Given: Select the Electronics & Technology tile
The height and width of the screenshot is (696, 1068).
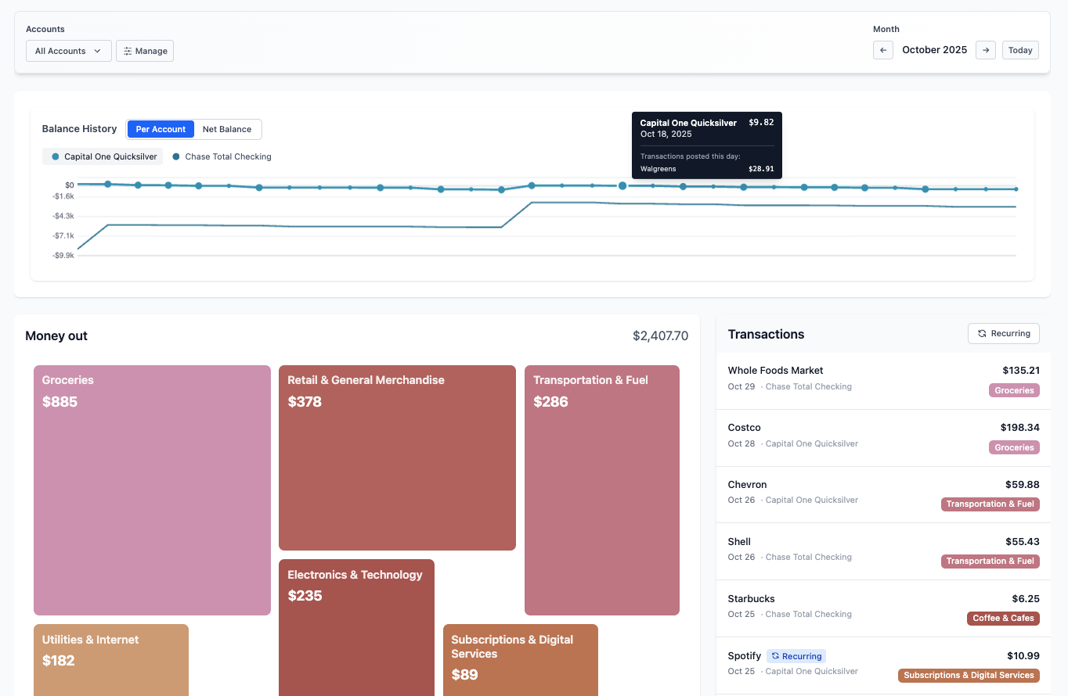Looking at the screenshot, I should [x=356, y=626].
